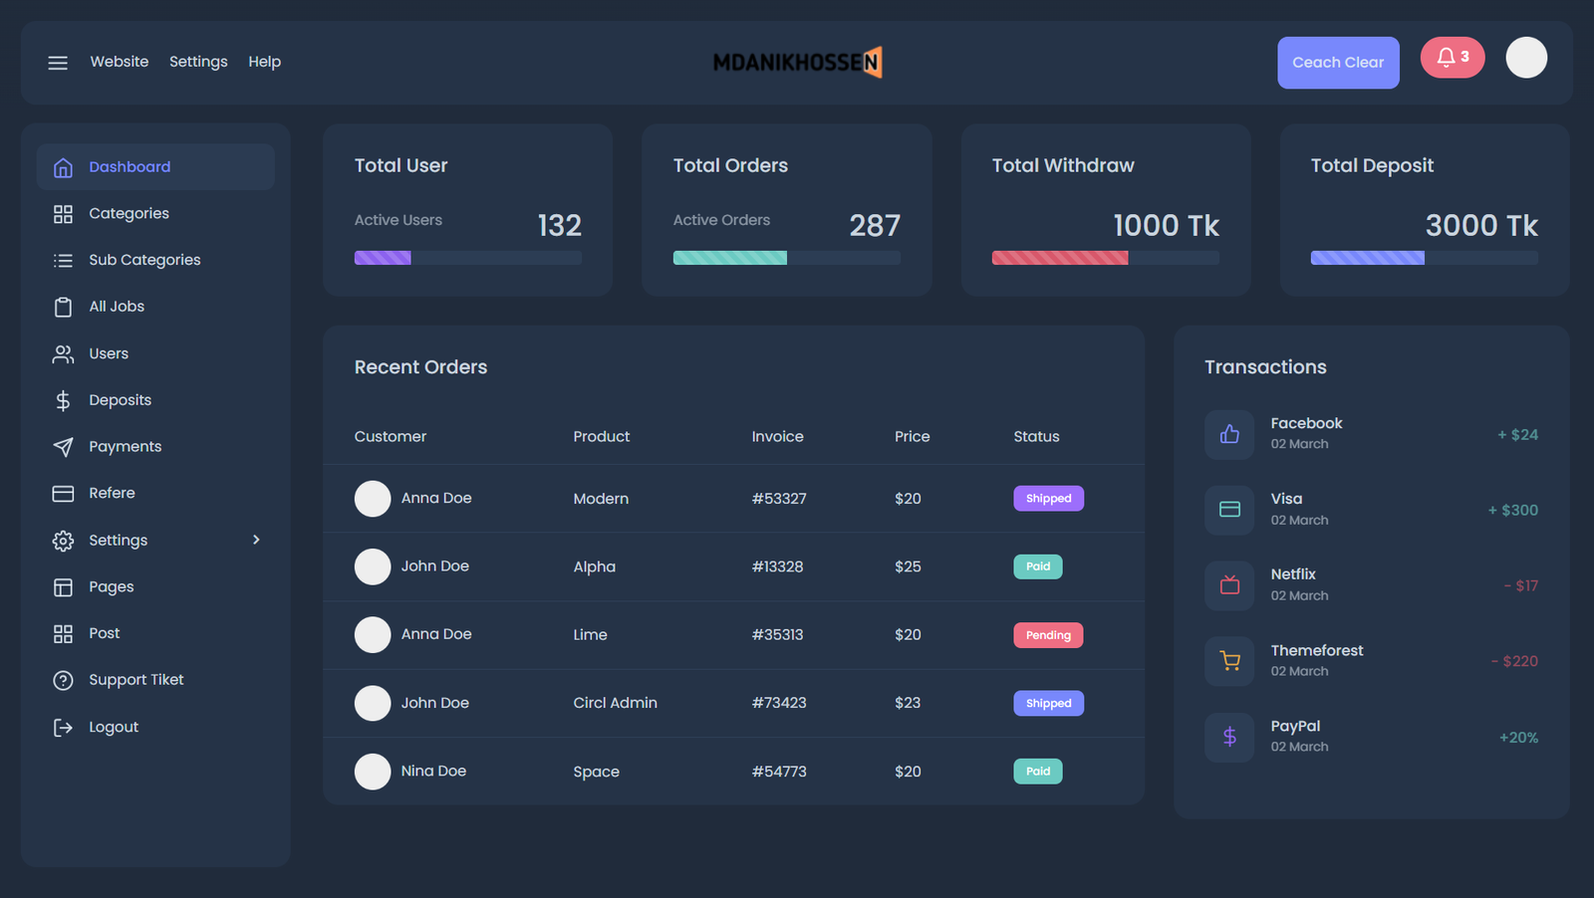Click the + $24 Facebook amount

coord(1517,435)
